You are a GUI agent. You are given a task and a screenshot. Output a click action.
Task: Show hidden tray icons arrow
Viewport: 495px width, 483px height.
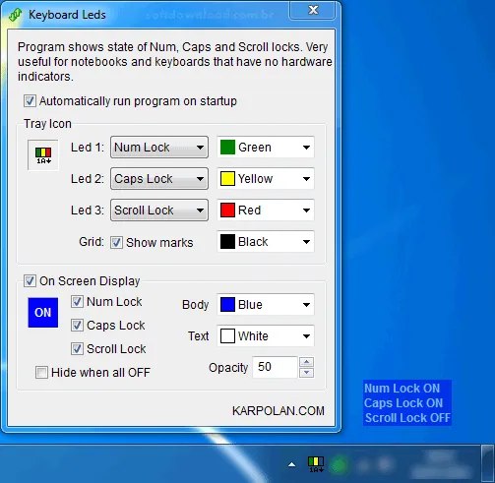pyautogui.click(x=291, y=464)
